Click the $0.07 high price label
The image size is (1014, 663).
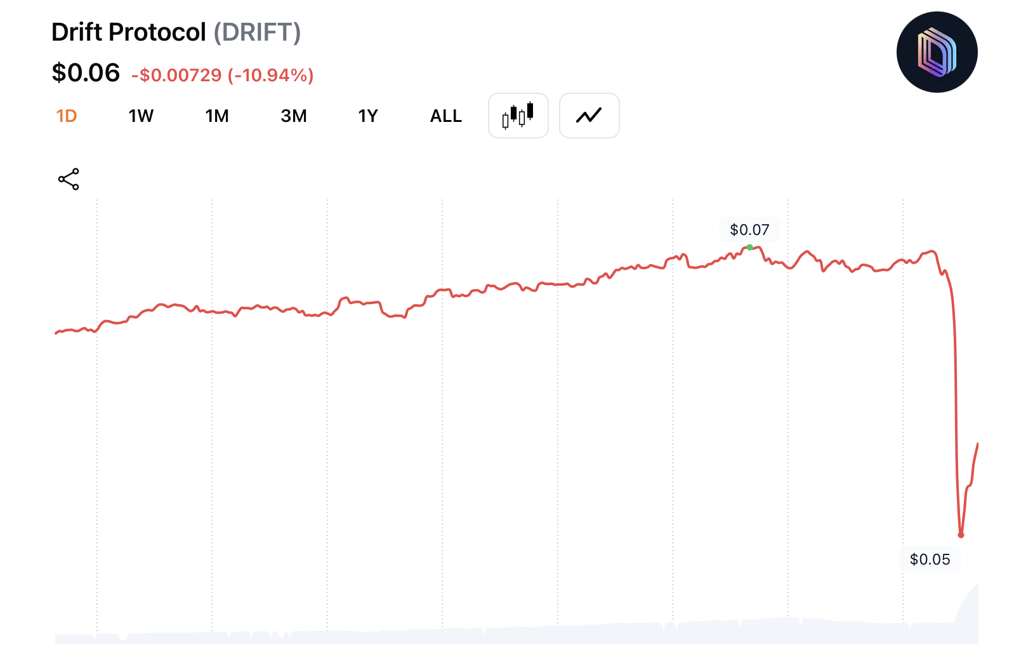coord(749,230)
